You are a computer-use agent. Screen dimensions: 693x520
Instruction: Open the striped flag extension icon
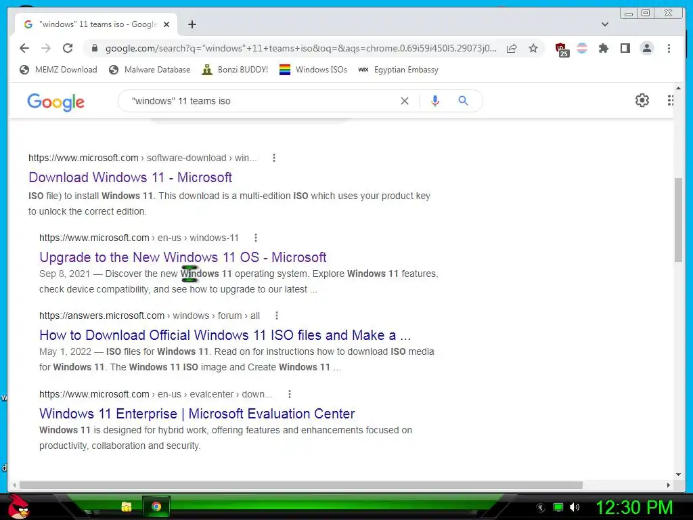[582, 48]
